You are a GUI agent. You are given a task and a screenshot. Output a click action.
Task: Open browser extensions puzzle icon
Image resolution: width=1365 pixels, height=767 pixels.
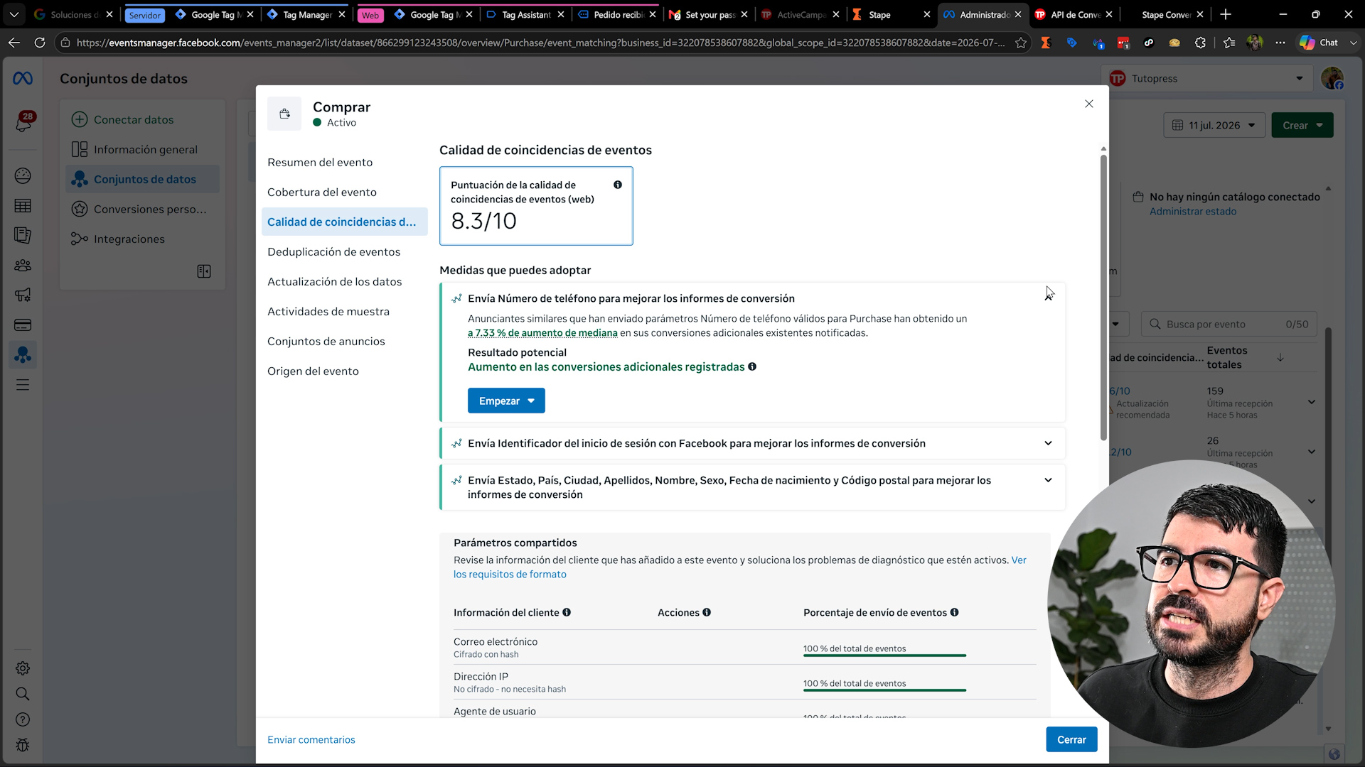1201,43
